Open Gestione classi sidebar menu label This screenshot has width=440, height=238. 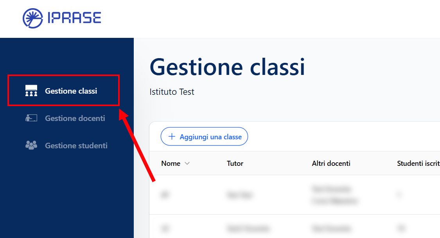(71, 91)
